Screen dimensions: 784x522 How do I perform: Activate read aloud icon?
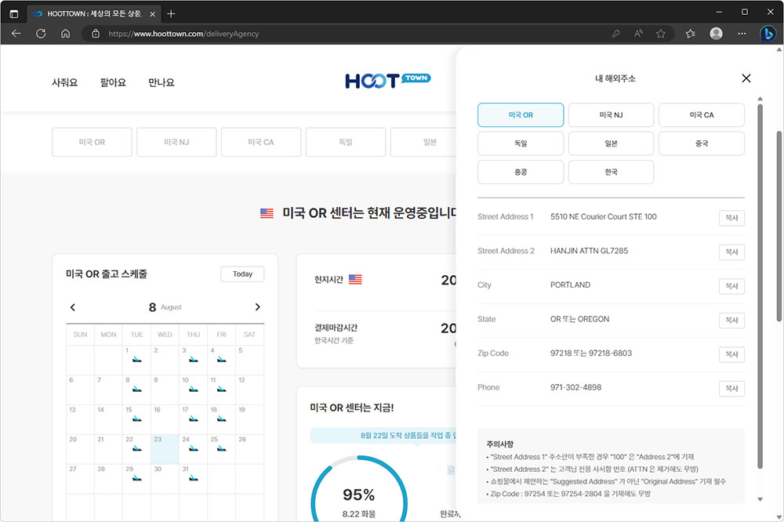pos(638,34)
